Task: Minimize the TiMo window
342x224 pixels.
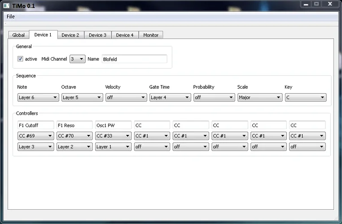Action: click(306, 4)
